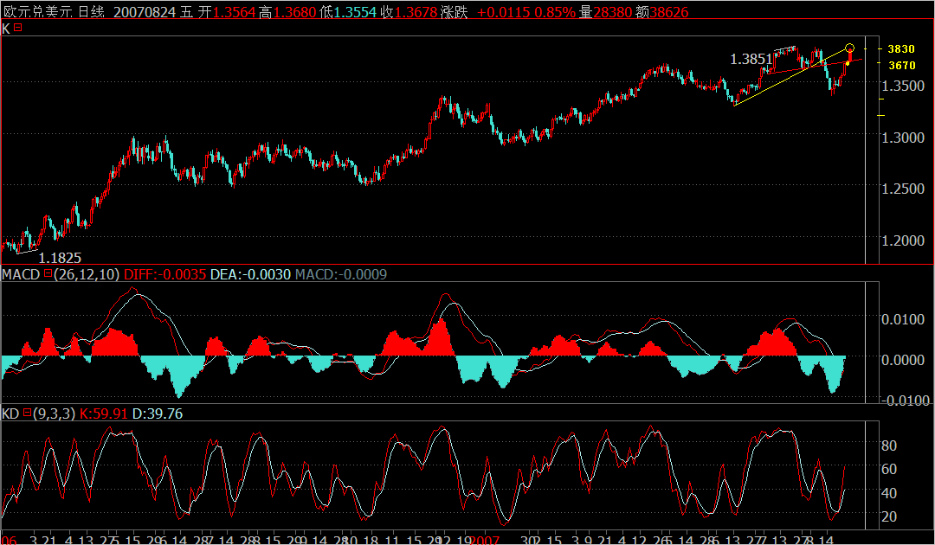Click the red 06 year label on date axis
The width and height of the screenshot is (935, 545).
click(x=9, y=540)
